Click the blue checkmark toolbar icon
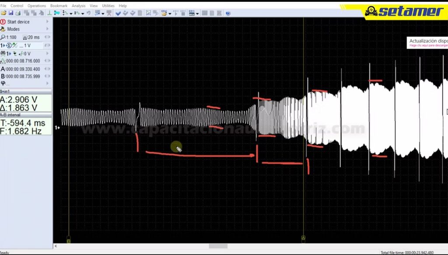448x255 pixels. pyautogui.click(x=118, y=13)
